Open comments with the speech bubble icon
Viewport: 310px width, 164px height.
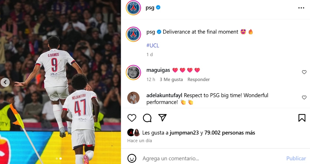[x=147, y=118]
